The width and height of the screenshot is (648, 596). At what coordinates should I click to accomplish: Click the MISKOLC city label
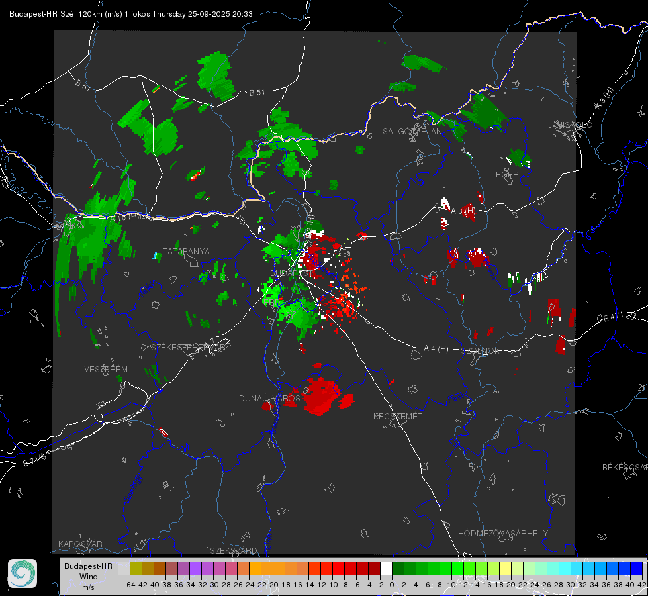pyautogui.click(x=574, y=125)
